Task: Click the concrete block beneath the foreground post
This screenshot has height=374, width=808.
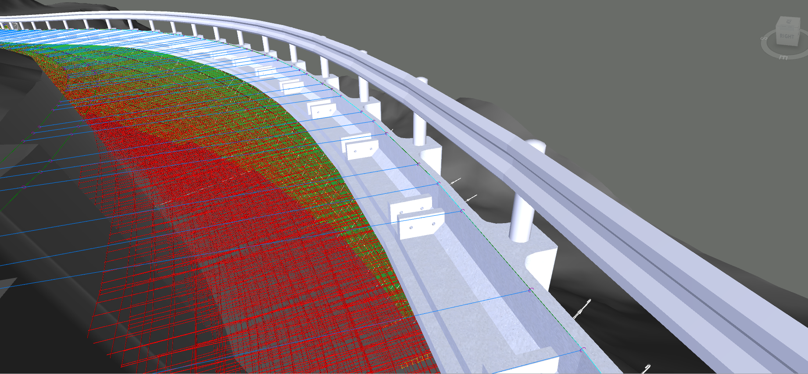Action: point(542,263)
